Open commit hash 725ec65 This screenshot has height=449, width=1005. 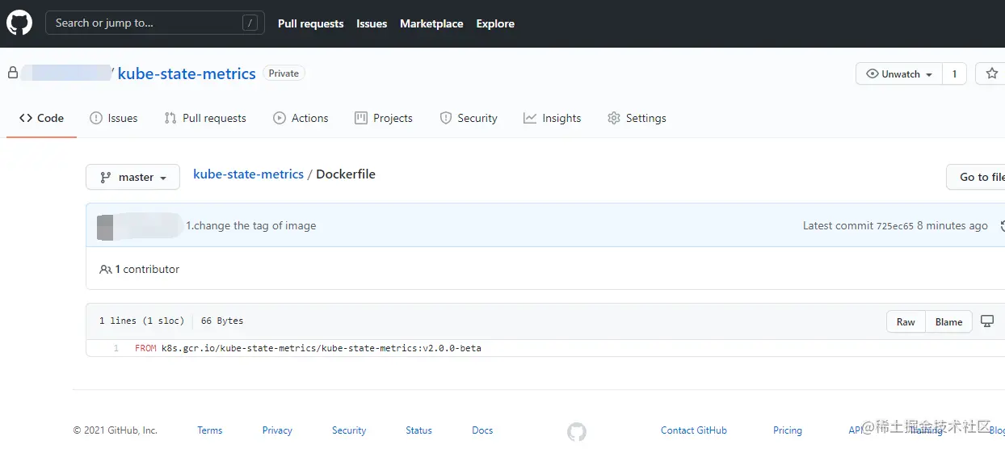pos(895,226)
